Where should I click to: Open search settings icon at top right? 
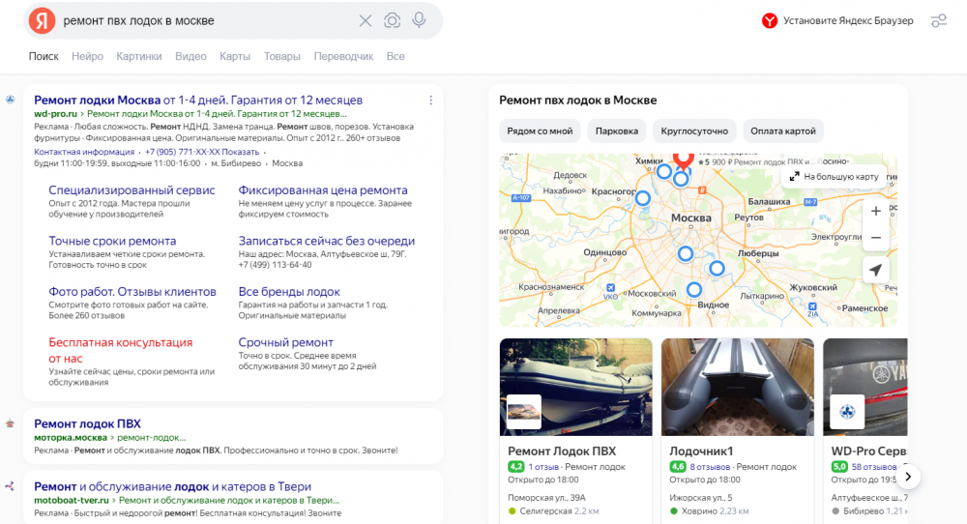pos(938,20)
